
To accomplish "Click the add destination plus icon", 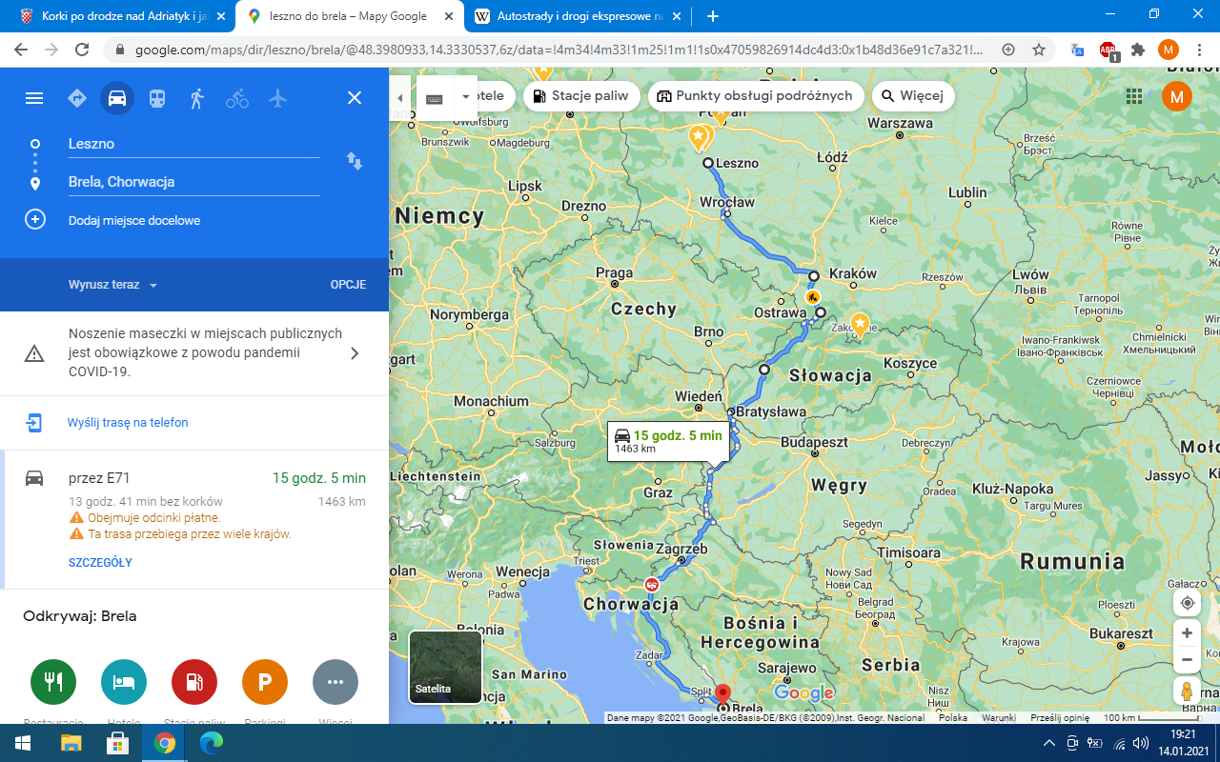I will click(x=34, y=220).
